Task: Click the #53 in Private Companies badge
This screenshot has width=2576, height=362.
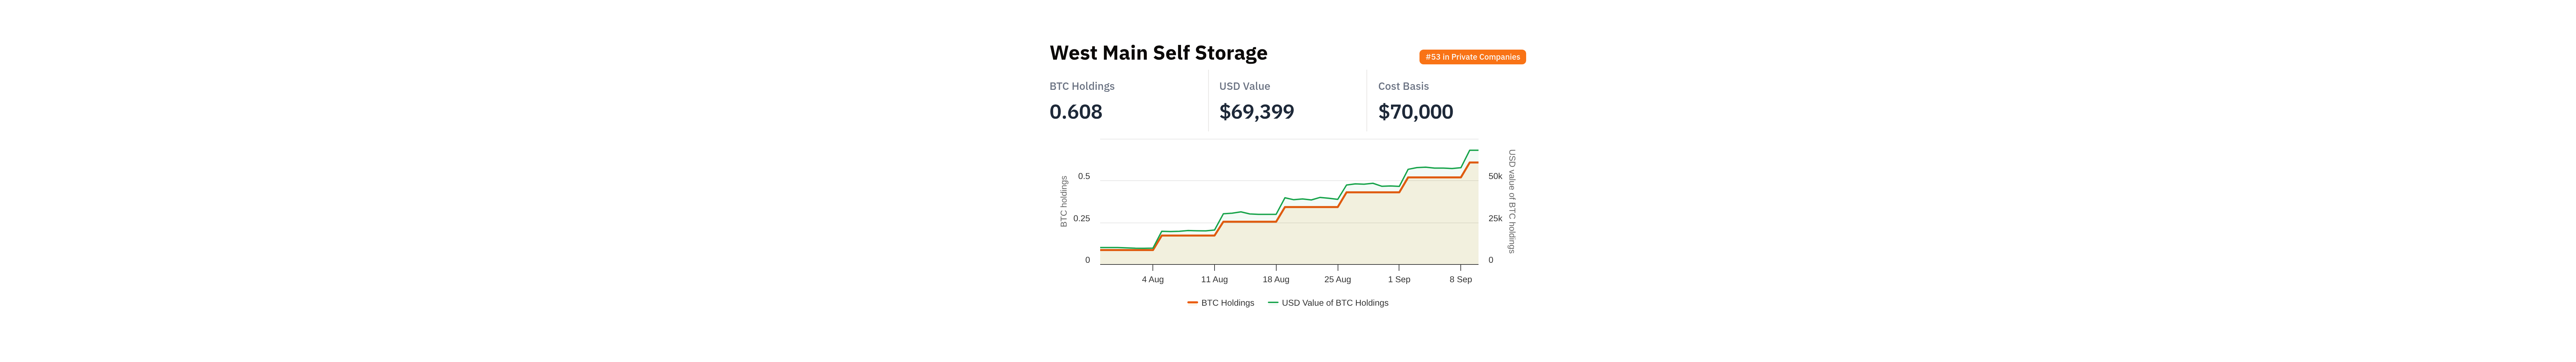Action: [x=1472, y=57]
